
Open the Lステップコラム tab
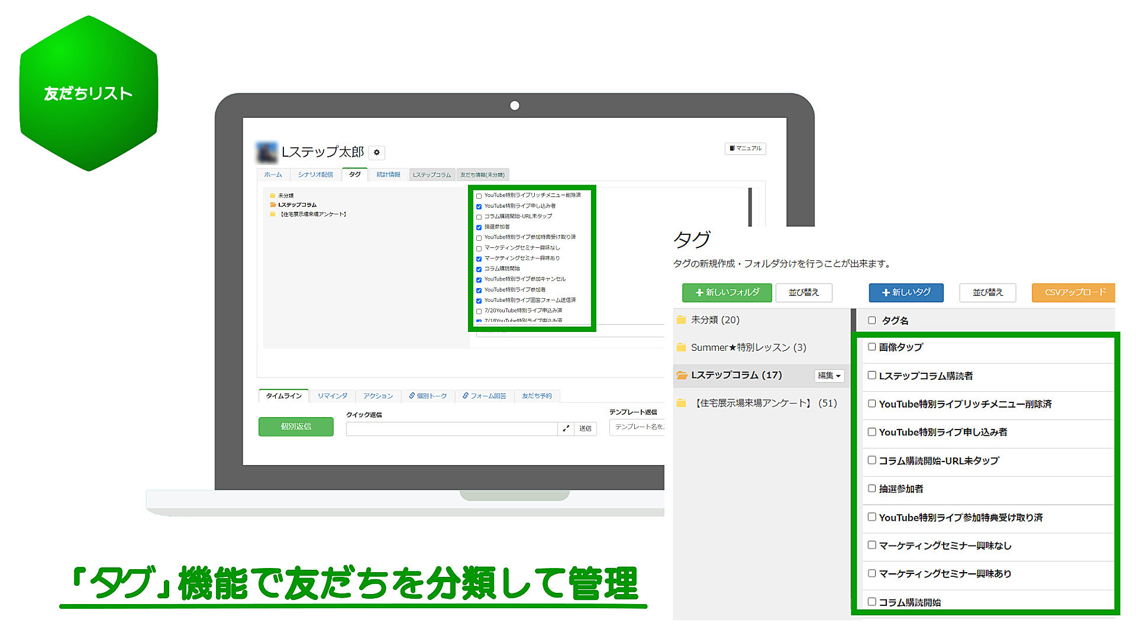click(x=432, y=175)
